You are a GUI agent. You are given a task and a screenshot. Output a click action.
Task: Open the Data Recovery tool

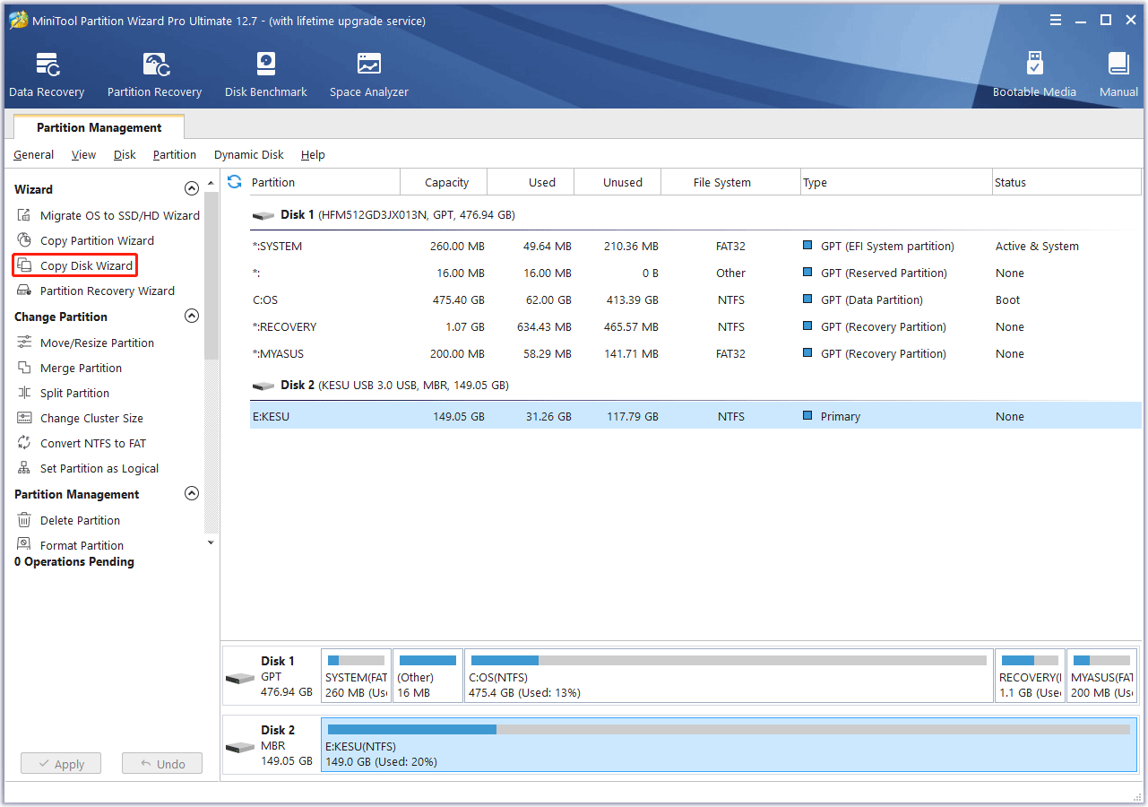tap(46, 72)
